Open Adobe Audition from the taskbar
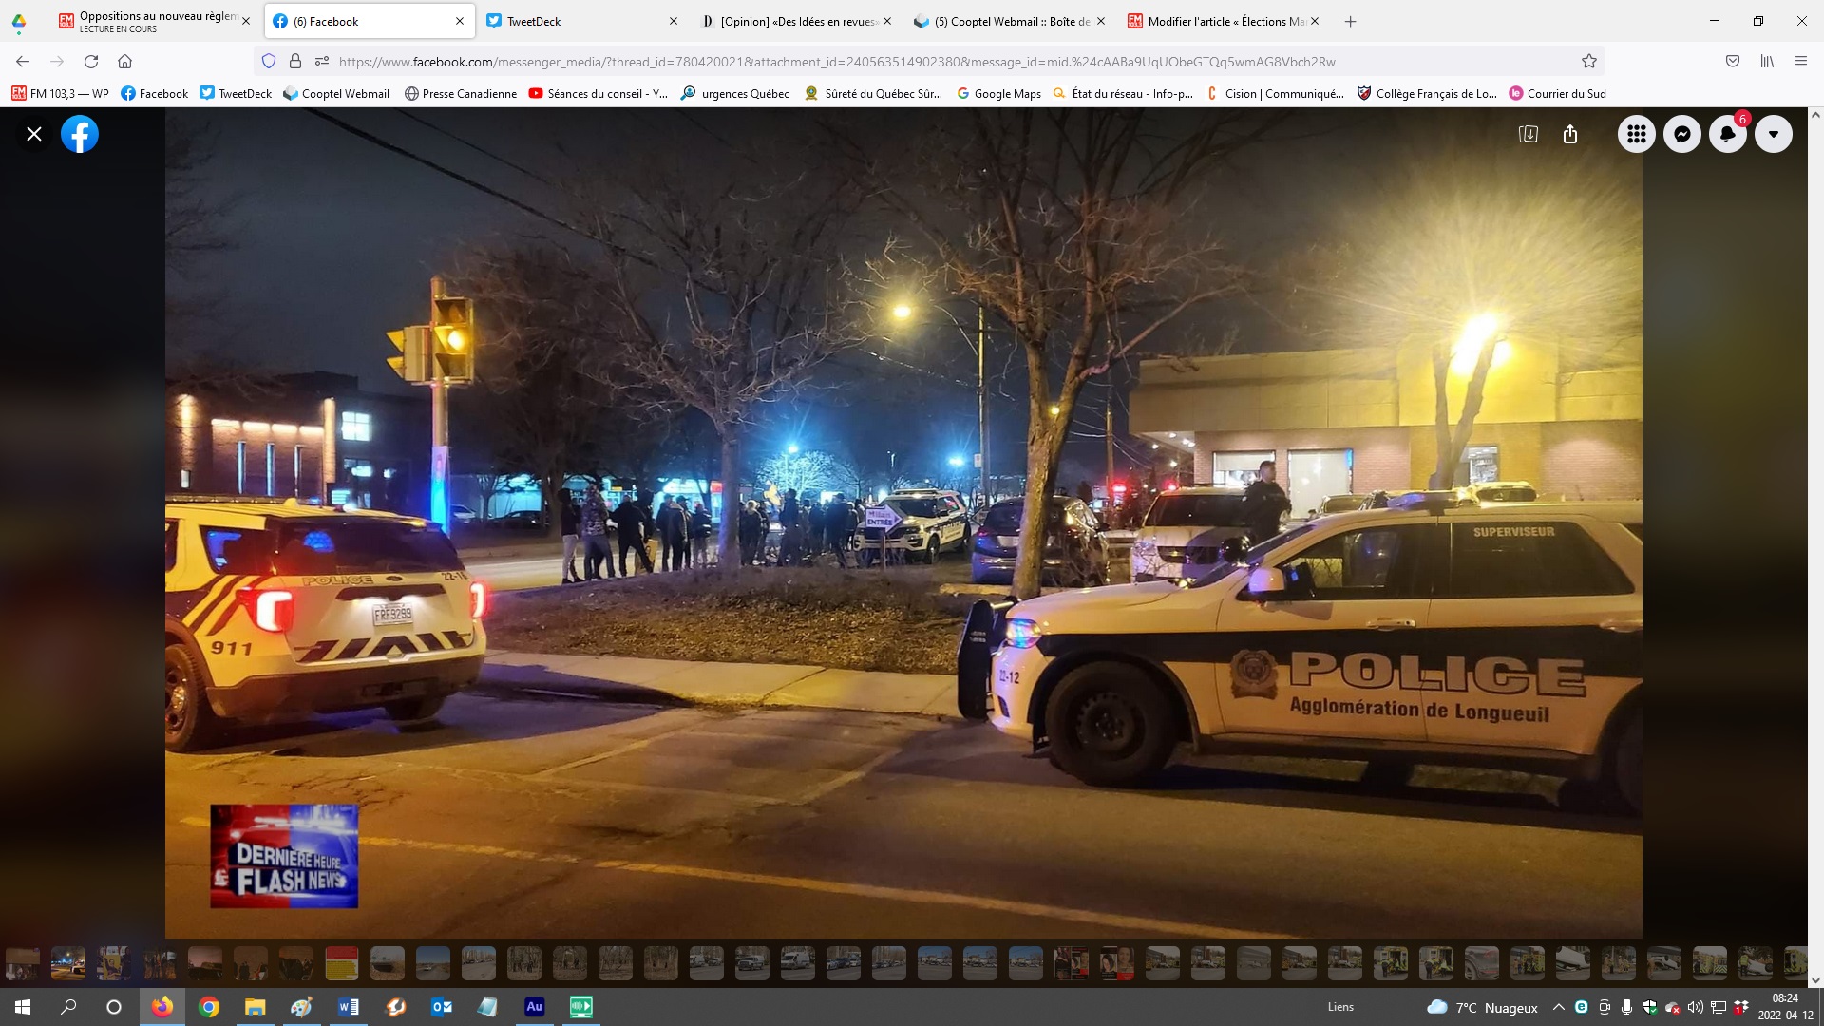Image resolution: width=1824 pixels, height=1026 pixels. [x=534, y=1007]
